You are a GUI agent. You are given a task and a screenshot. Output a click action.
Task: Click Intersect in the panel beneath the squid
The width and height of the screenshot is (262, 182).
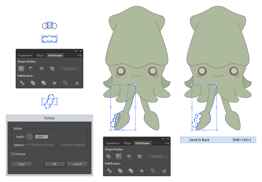click(x=129, y=156)
